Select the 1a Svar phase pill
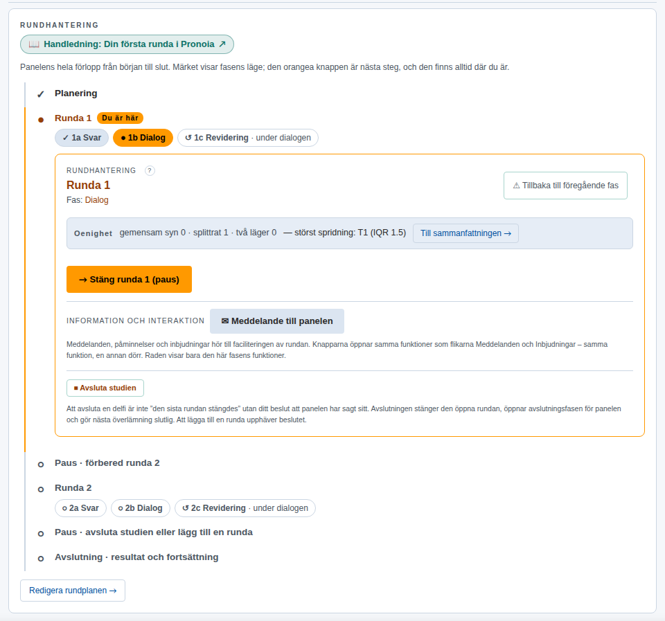665x621 pixels. pyautogui.click(x=82, y=138)
